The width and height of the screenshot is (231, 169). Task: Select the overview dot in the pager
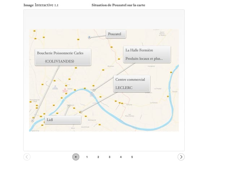click(x=75, y=157)
